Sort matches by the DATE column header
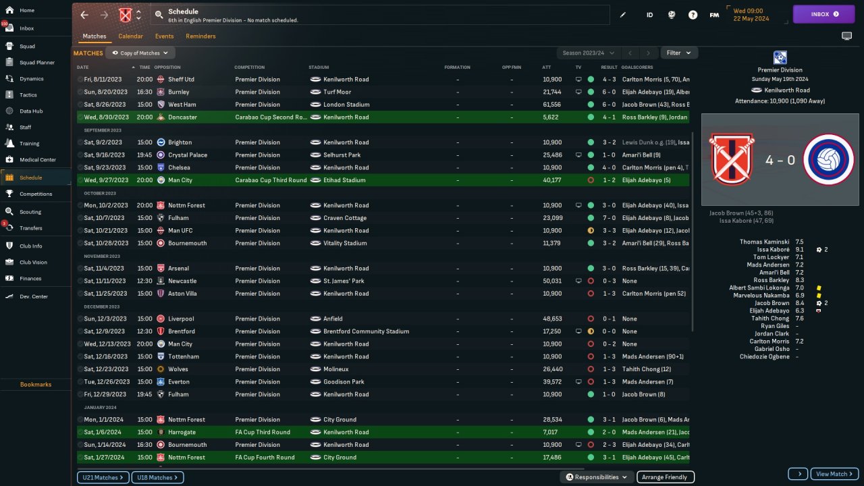 click(x=82, y=67)
